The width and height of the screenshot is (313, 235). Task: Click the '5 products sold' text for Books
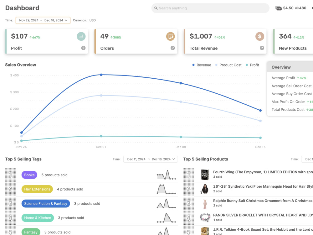click(54, 175)
